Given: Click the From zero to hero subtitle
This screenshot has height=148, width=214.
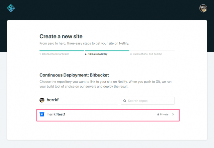Looking at the screenshot, I should point(84,43).
